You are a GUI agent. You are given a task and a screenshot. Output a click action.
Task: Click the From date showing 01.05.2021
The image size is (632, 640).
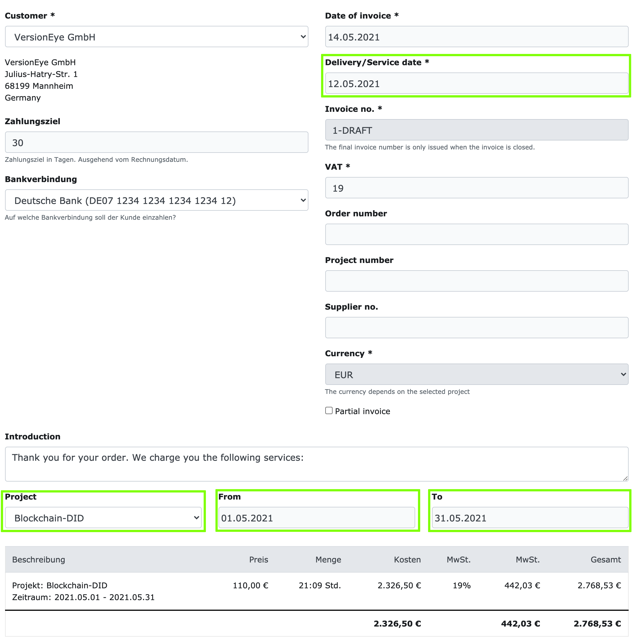click(317, 518)
